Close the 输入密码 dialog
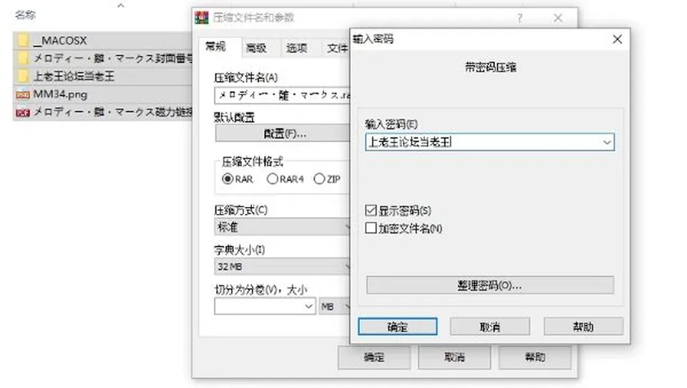687x388 pixels. click(618, 39)
